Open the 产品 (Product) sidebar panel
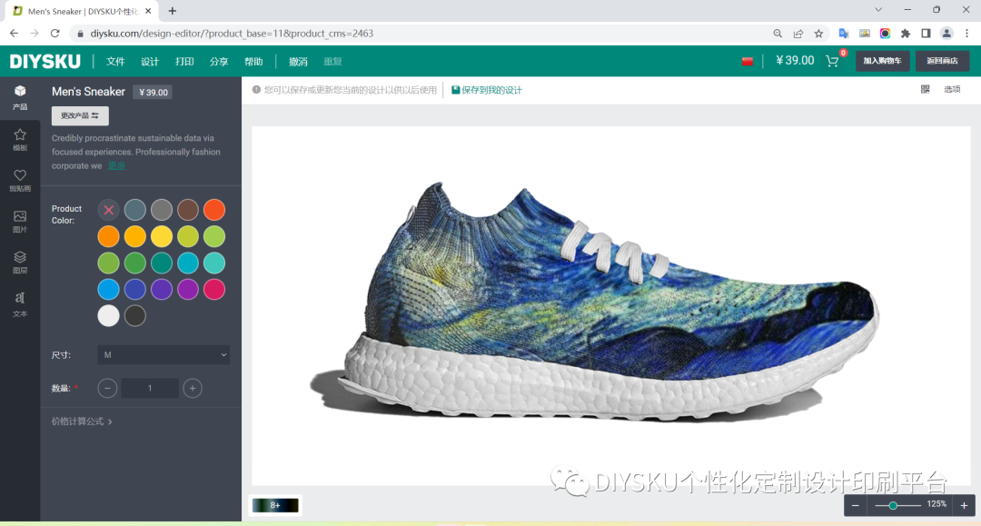 (x=20, y=97)
